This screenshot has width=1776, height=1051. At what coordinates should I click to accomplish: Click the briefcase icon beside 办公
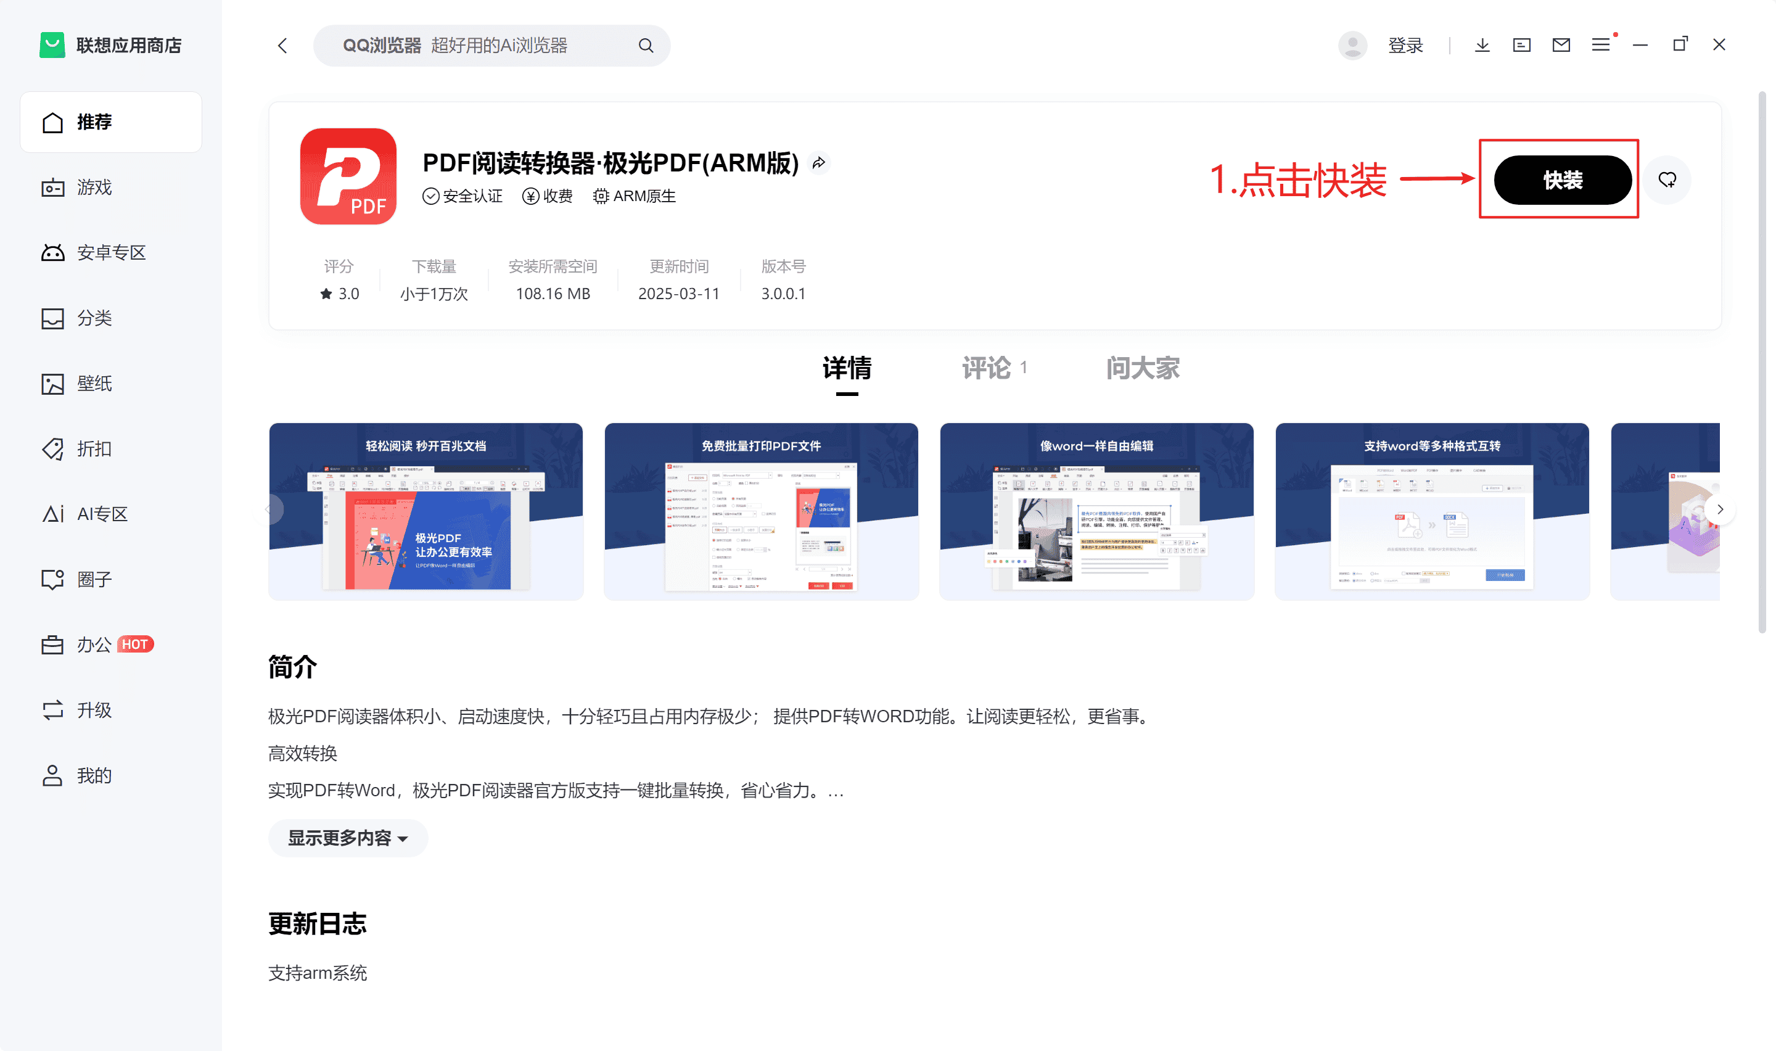click(x=52, y=645)
